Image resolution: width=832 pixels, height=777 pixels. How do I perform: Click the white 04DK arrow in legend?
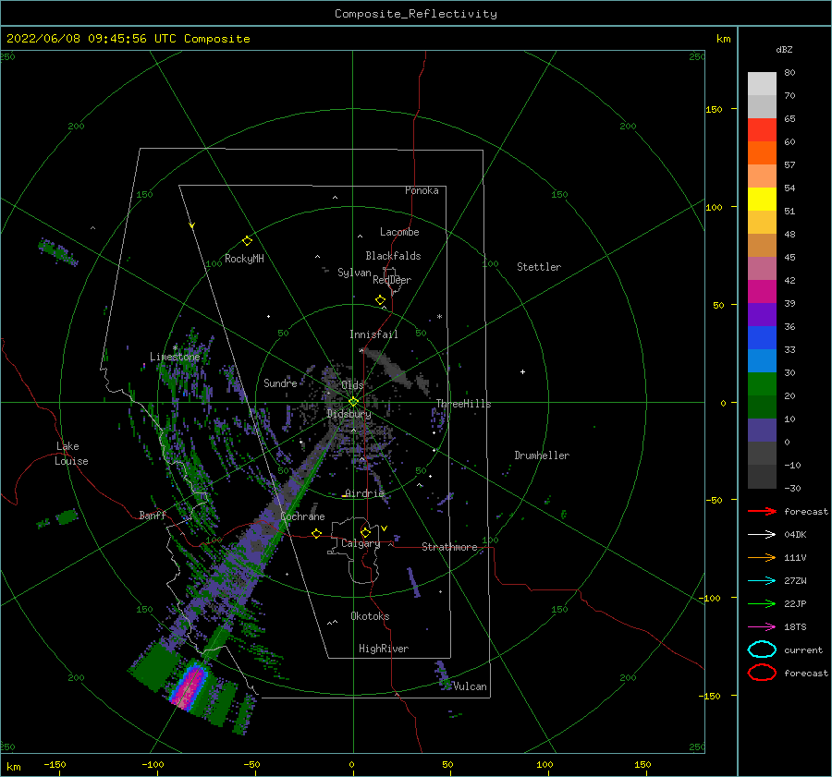click(762, 534)
